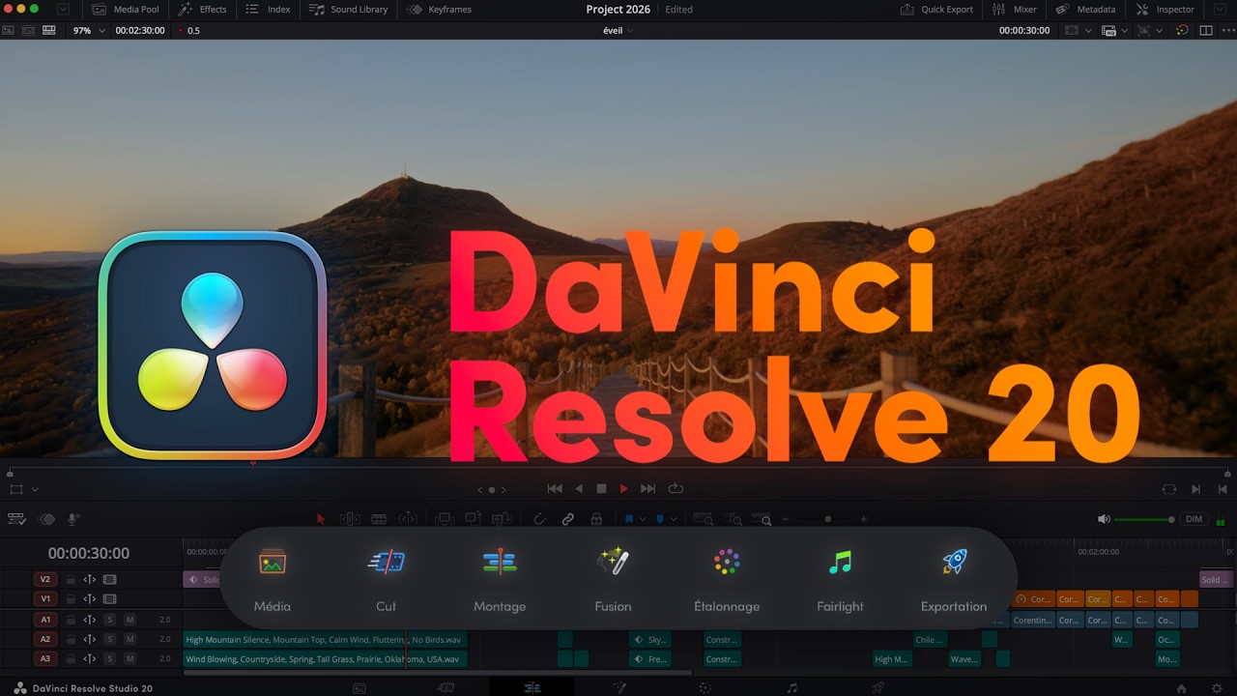Open the Inspector panel
The height and width of the screenshot is (696, 1237).
[1165, 10]
